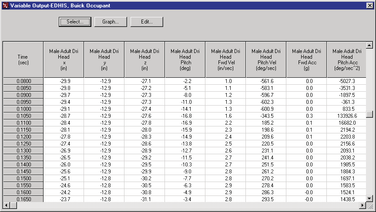Viewport: 376px width, 212px height.
Task: Click the horizontal scrollbar right arrow
Action: point(363,205)
